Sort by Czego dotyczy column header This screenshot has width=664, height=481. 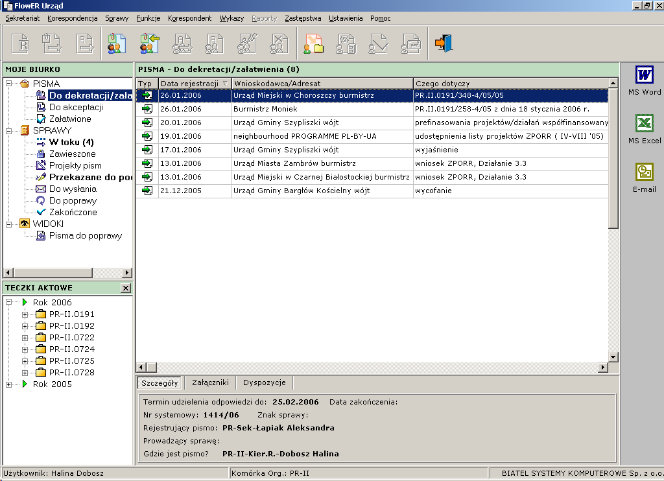click(511, 84)
